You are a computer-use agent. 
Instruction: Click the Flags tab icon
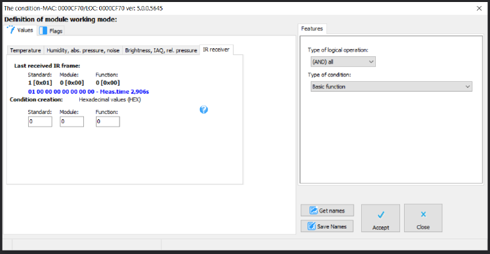click(x=43, y=31)
